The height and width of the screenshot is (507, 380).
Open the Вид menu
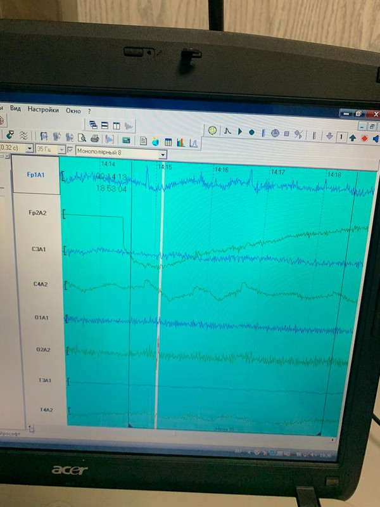click(15, 108)
